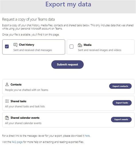
Task: Click the Chat history speech bubble icon
Action: point(15,45)
